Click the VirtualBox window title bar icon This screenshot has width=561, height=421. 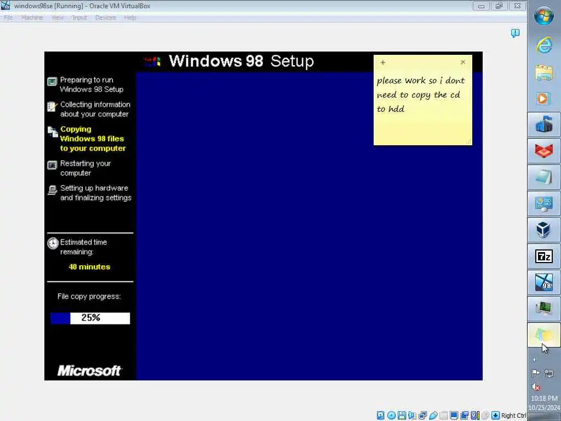[x=5, y=5]
